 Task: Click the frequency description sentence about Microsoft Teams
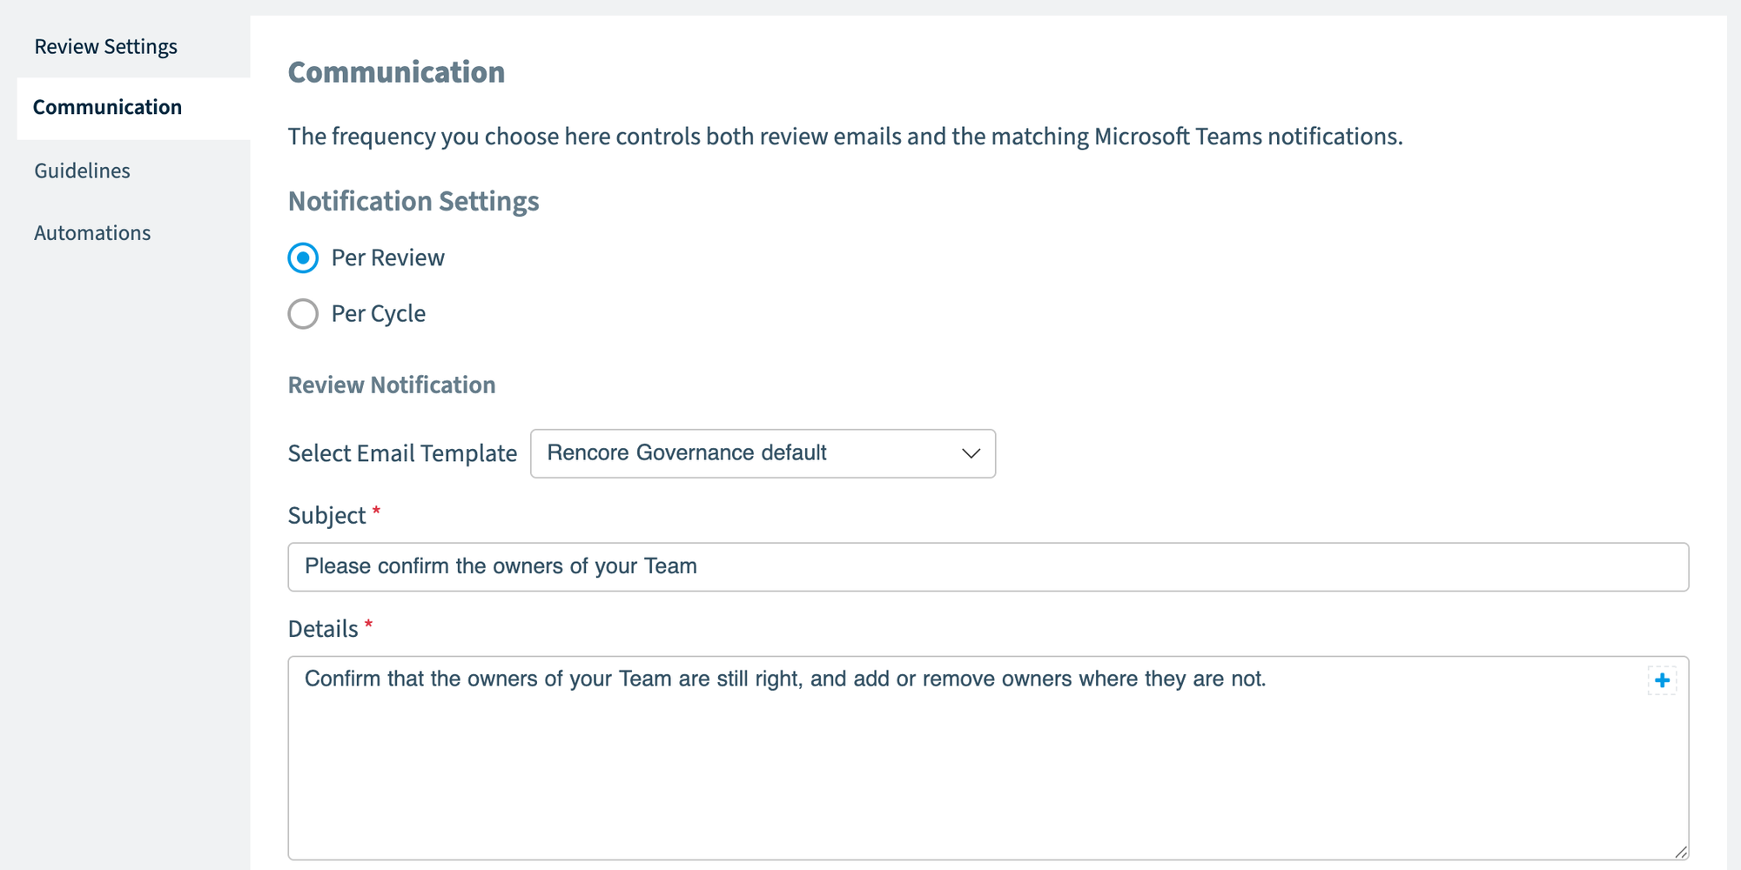tap(845, 137)
